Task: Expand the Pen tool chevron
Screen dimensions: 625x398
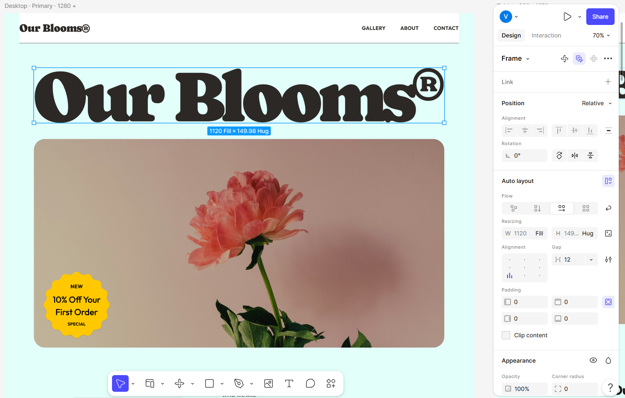Action: (x=251, y=383)
